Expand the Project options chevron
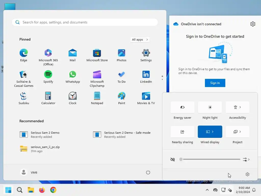 [x=240, y=132]
